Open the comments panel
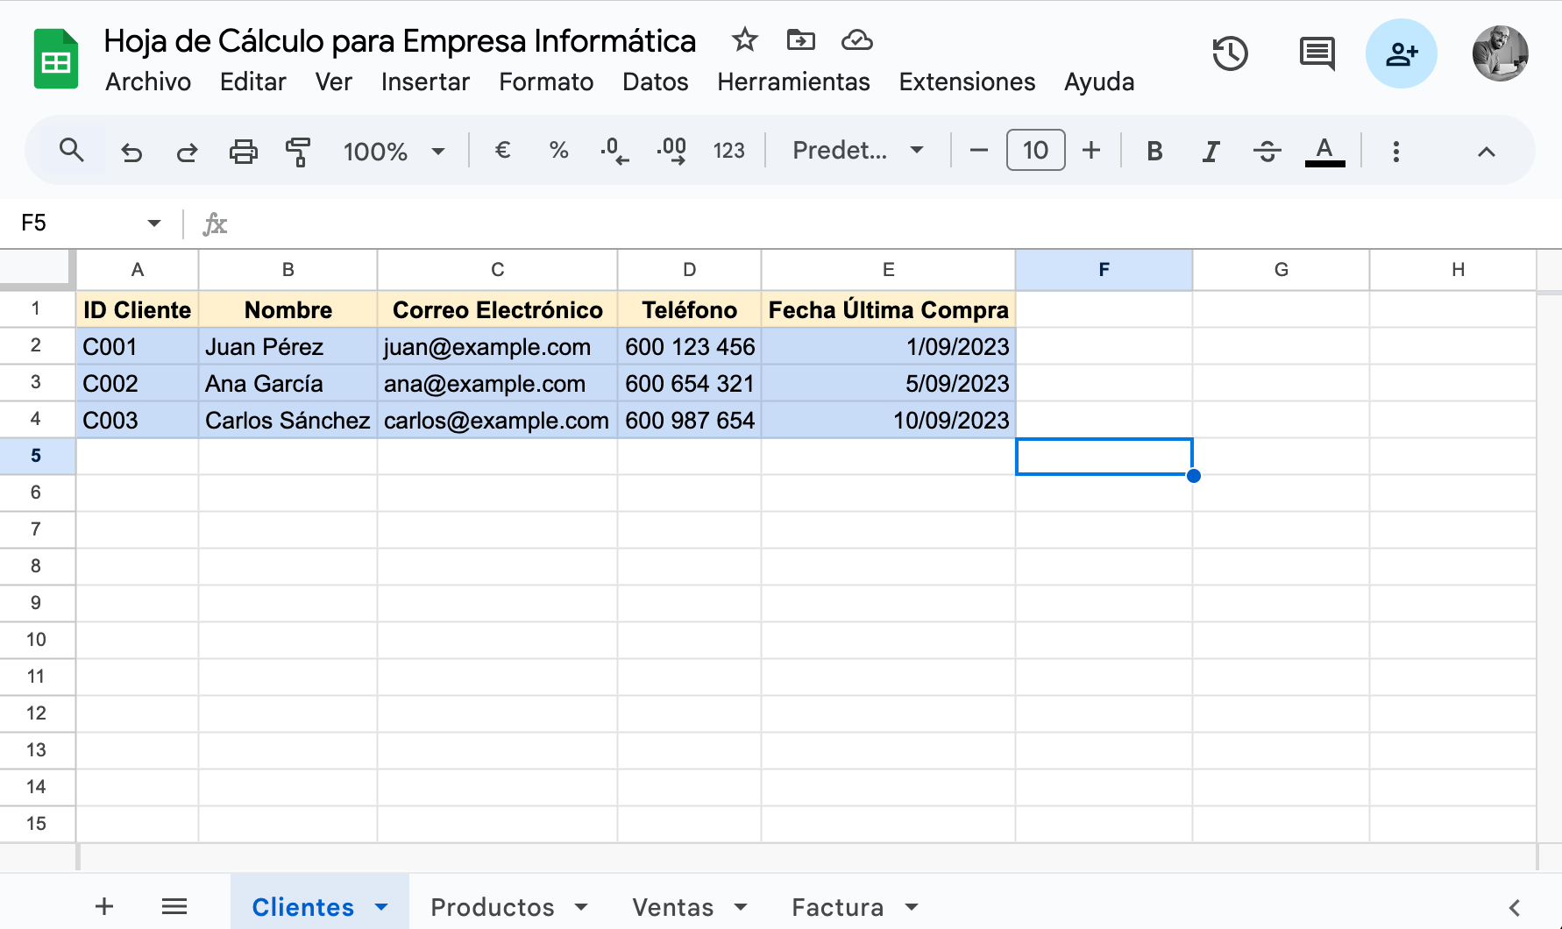 1316,53
